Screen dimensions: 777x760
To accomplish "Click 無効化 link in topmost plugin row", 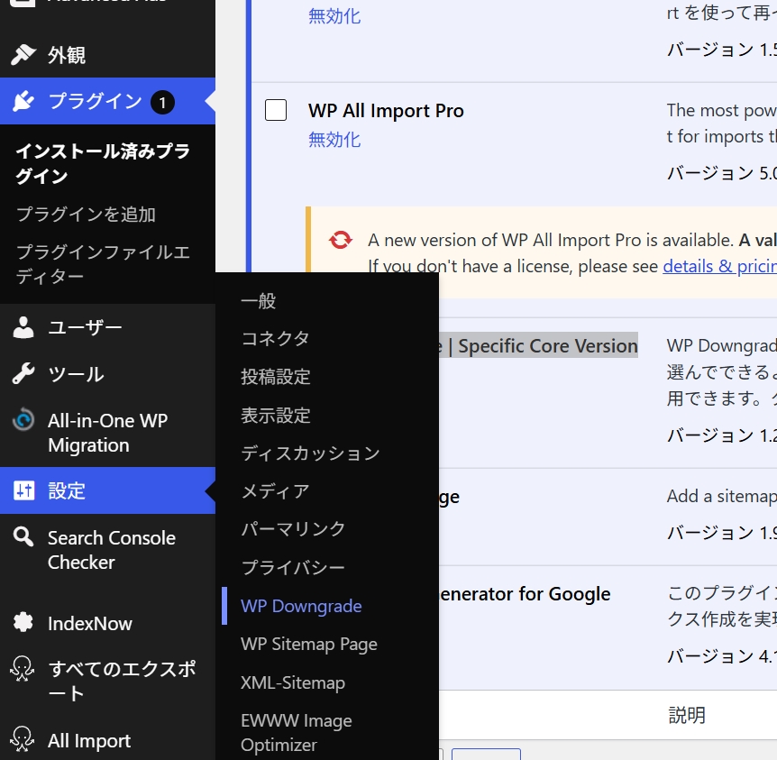I will click(334, 16).
